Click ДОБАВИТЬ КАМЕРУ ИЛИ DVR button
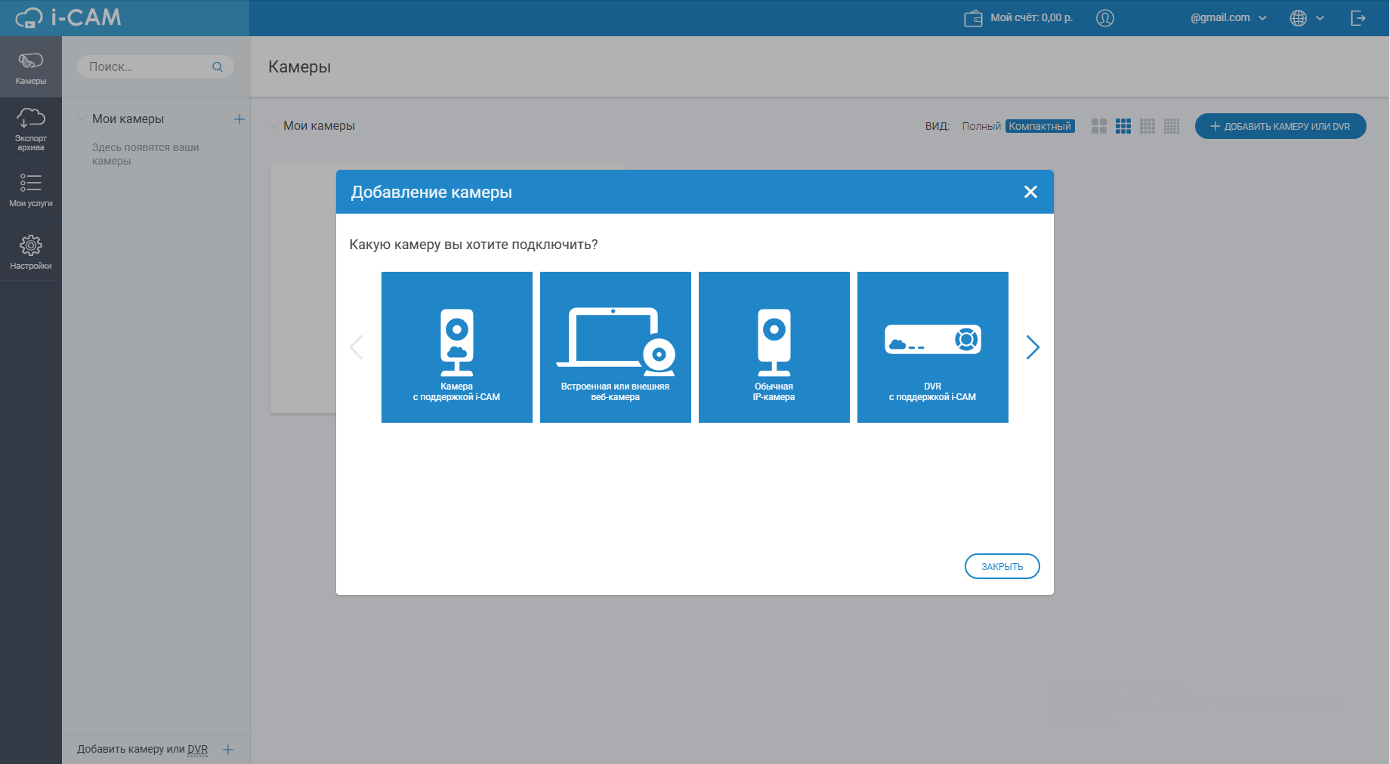Screen dimensions: 1390x764 tap(1280, 126)
